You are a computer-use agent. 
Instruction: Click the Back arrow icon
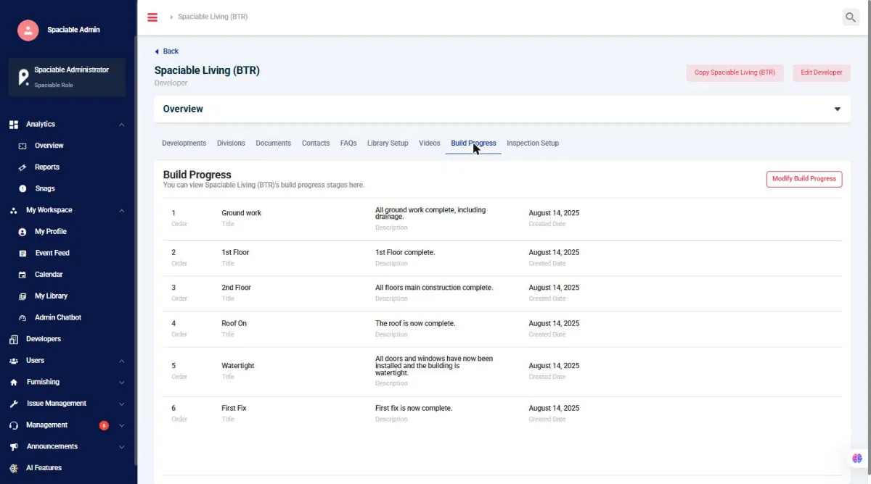[x=156, y=51]
